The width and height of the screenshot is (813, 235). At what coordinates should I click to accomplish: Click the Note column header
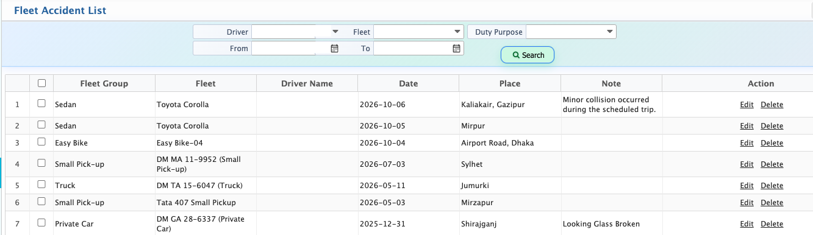click(611, 83)
